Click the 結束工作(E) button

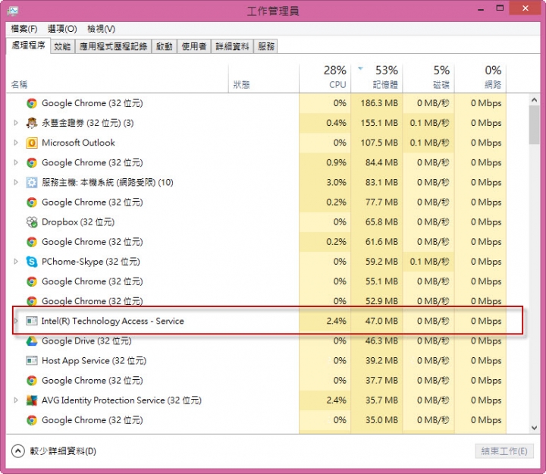(x=504, y=451)
